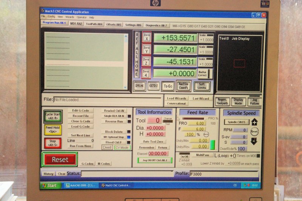Open the Wizards menu

point(69,17)
